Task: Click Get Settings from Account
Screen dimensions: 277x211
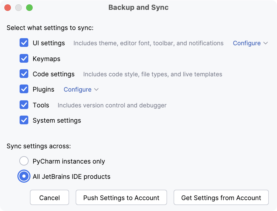Action: [221, 197]
